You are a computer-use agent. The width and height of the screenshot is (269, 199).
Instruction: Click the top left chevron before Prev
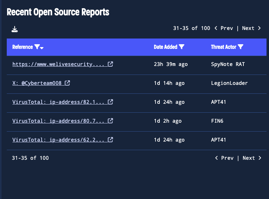(x=216, y=28)
